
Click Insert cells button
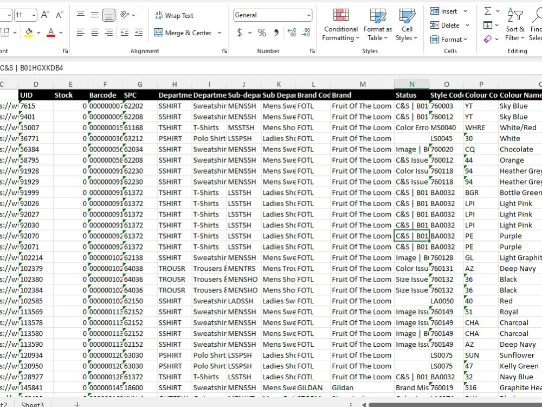point(444,11)
